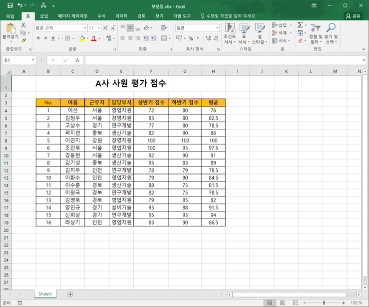369x307 pixels.
Task: Click the Increase Indent icon
Action: click(154, 38)
